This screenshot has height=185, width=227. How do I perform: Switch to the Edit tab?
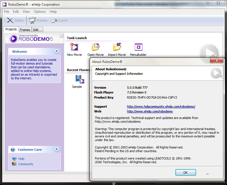coord(36,30)
